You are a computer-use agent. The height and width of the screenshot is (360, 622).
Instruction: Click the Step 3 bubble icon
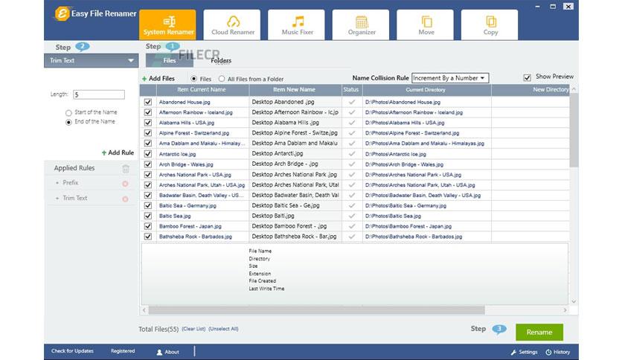point(499,329)
